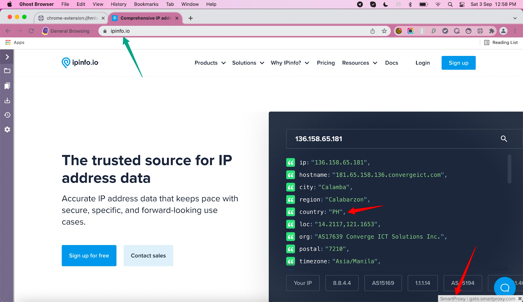Bookmark this page with star icon

(x=384, y=31)
